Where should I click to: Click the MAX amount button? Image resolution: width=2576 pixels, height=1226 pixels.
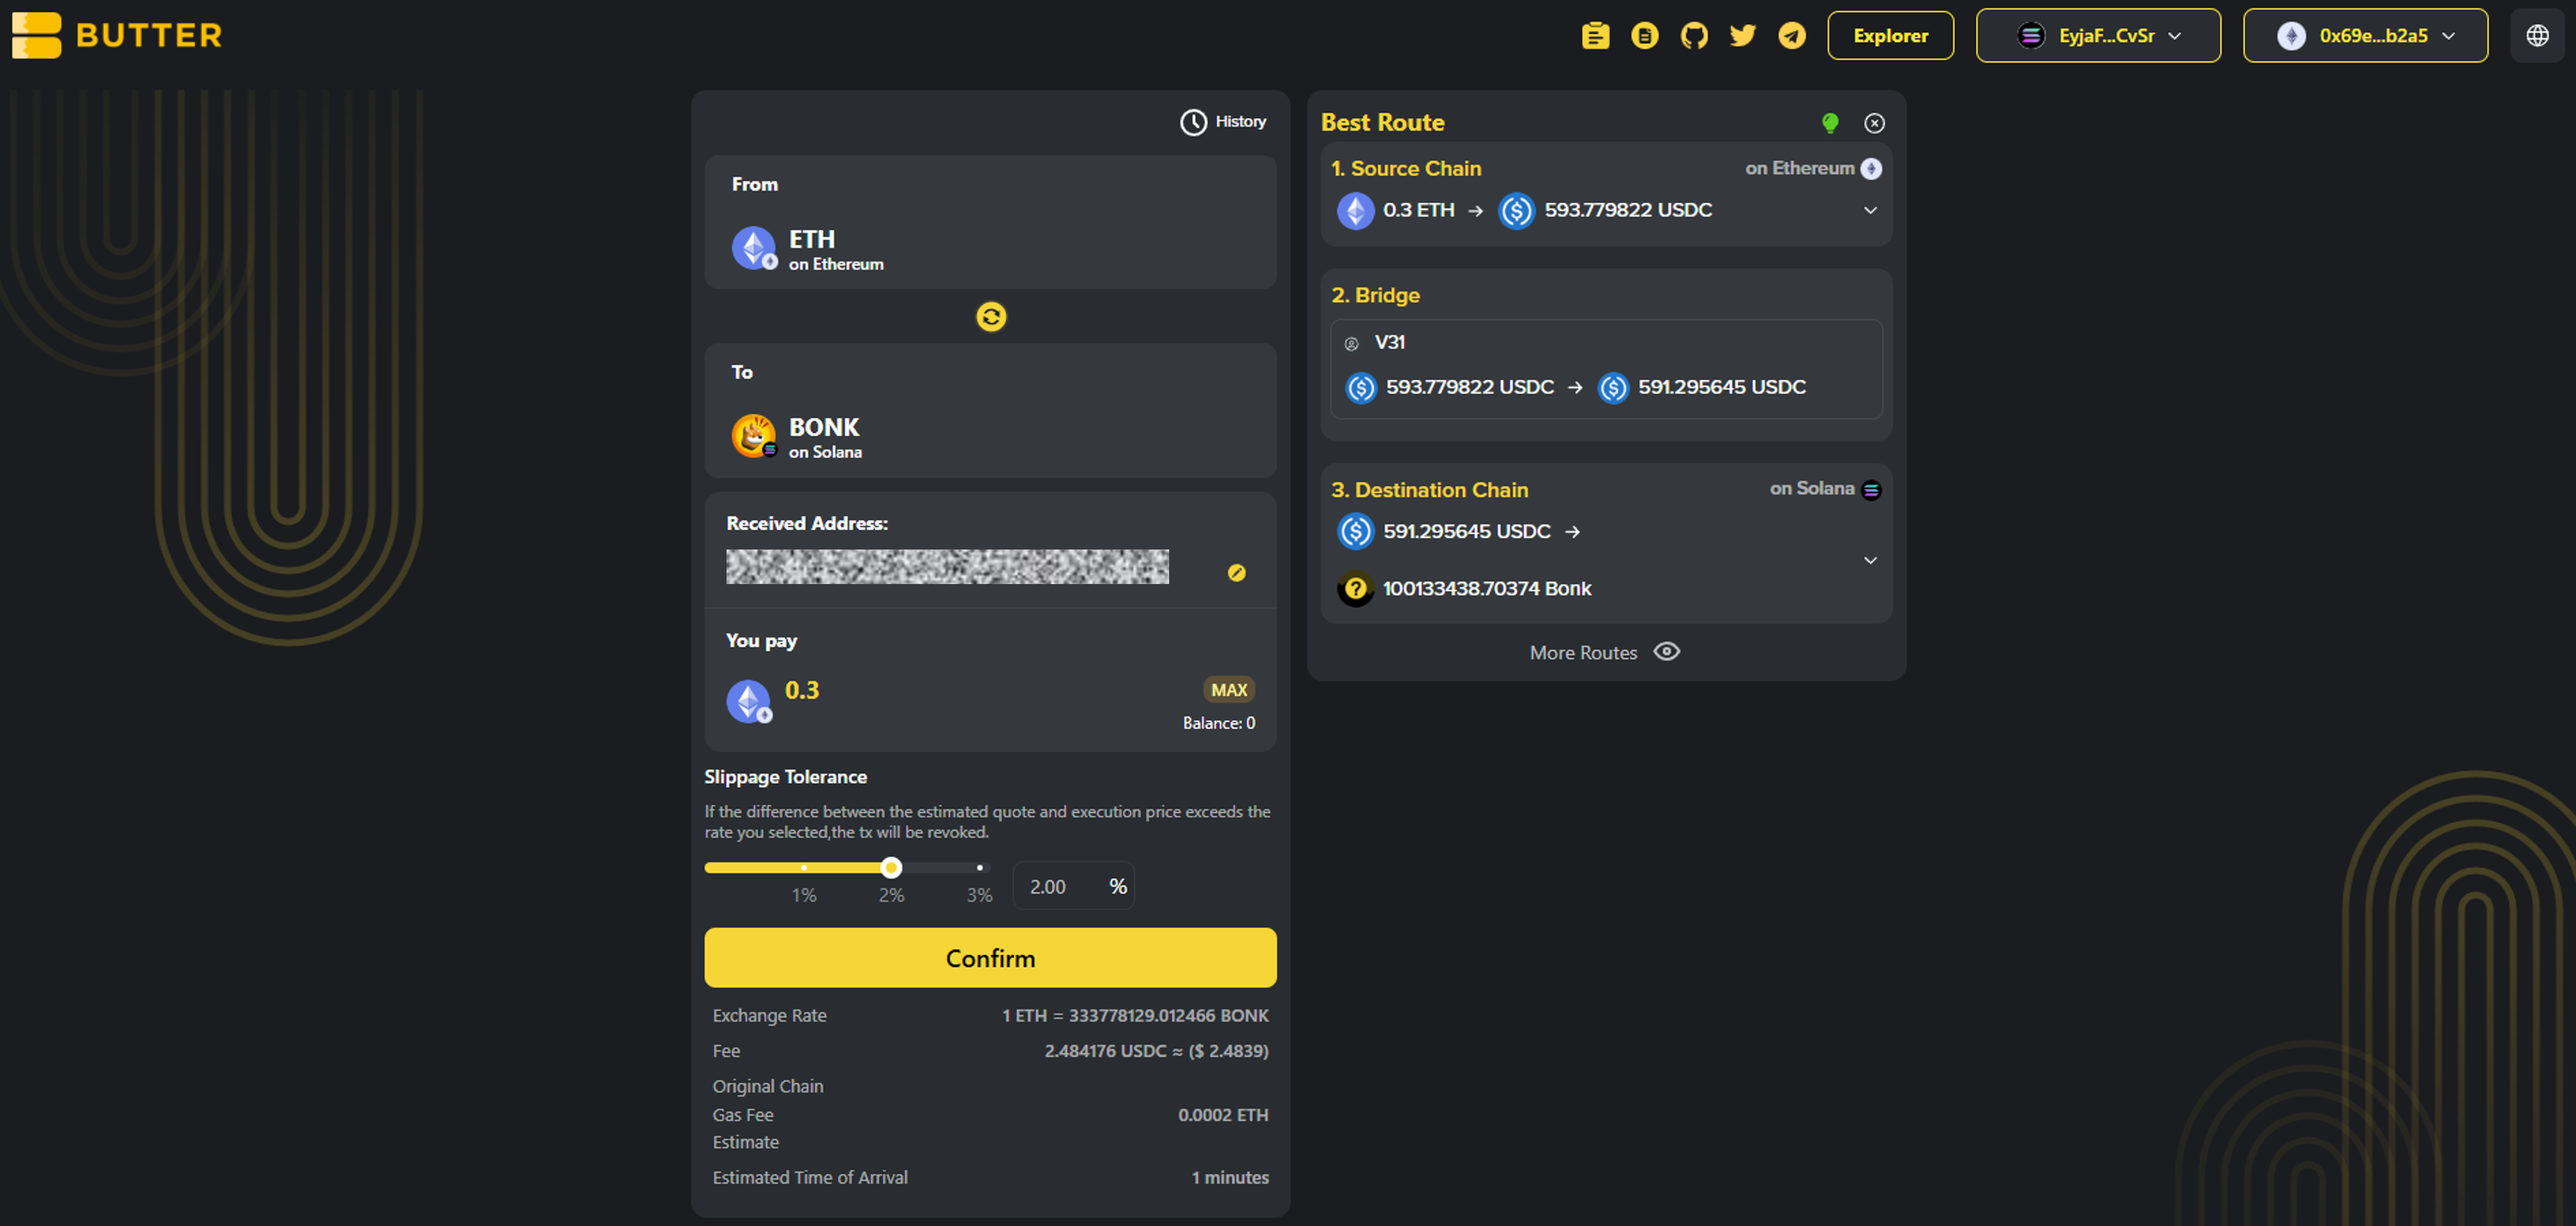(x=1228, y=689)
